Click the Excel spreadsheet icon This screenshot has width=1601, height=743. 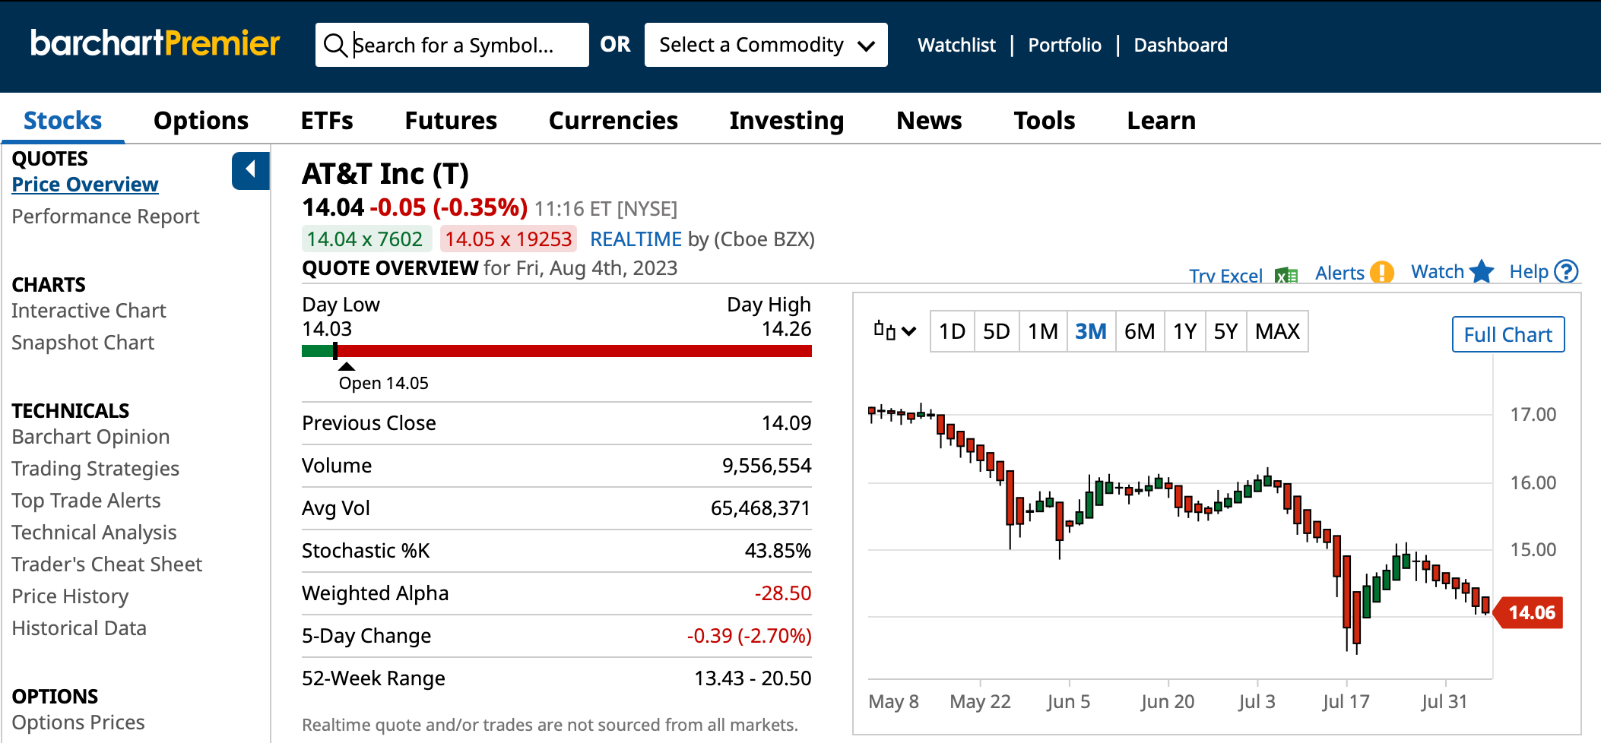[x=1286, y=276]
